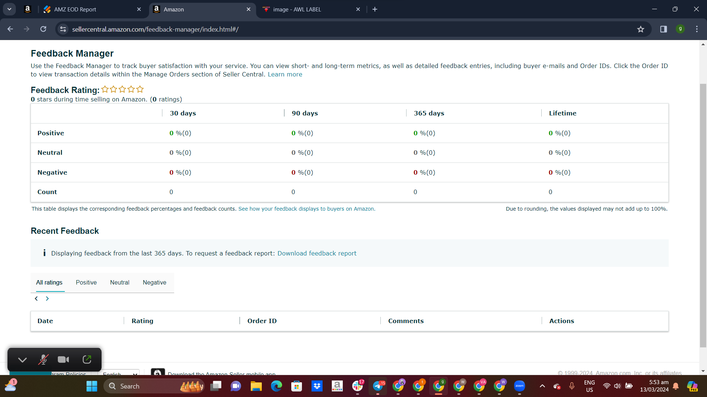Click the Comments column header
This screenshot has width=707, height=397.
point(406,321)
